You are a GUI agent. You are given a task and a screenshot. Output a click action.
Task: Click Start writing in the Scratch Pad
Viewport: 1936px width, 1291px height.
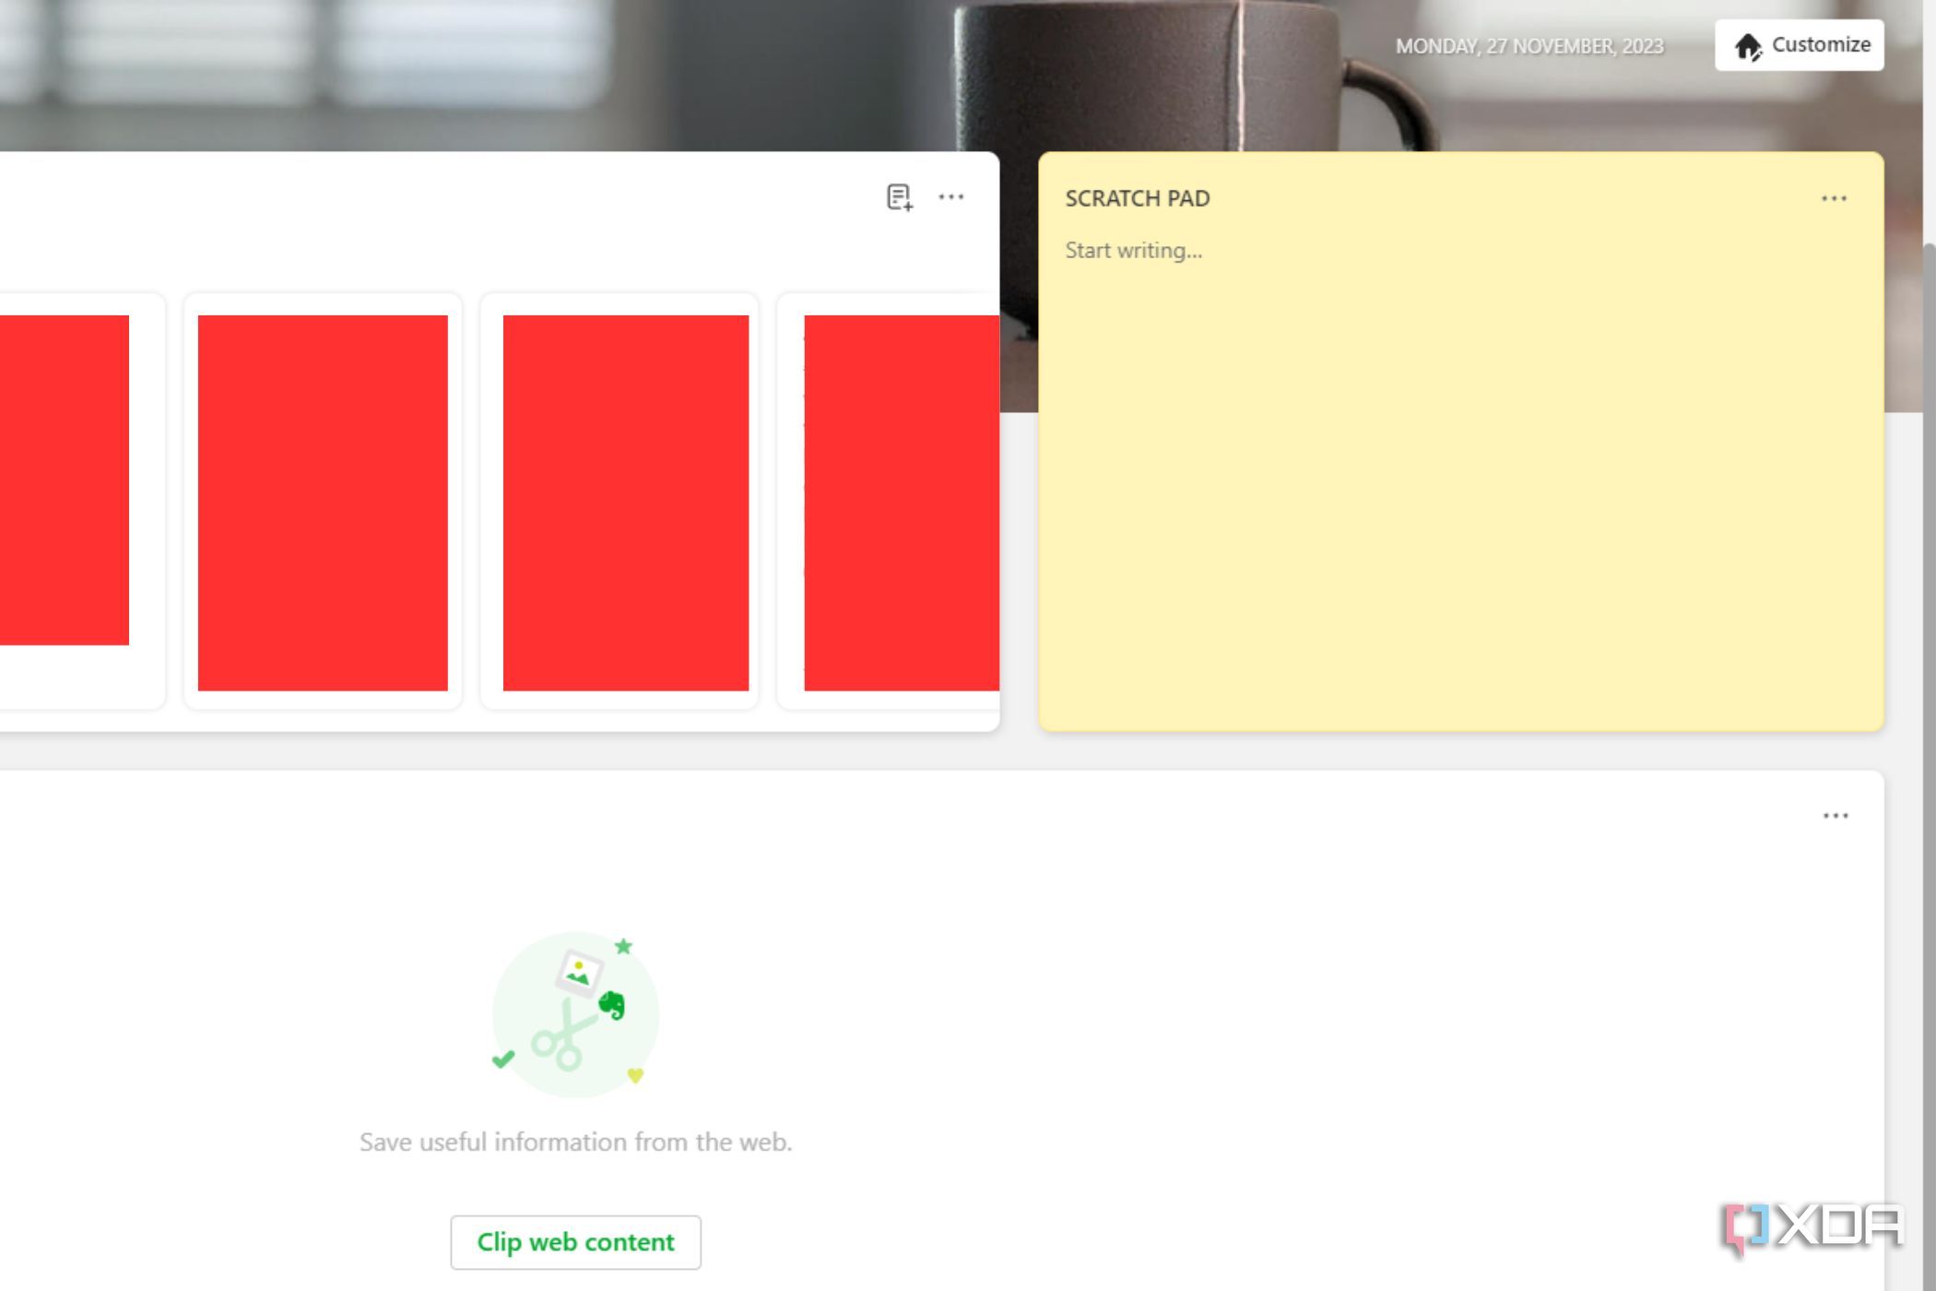click(x=1133, y=249)
